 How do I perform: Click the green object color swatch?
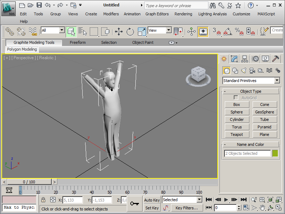(275, 153)
